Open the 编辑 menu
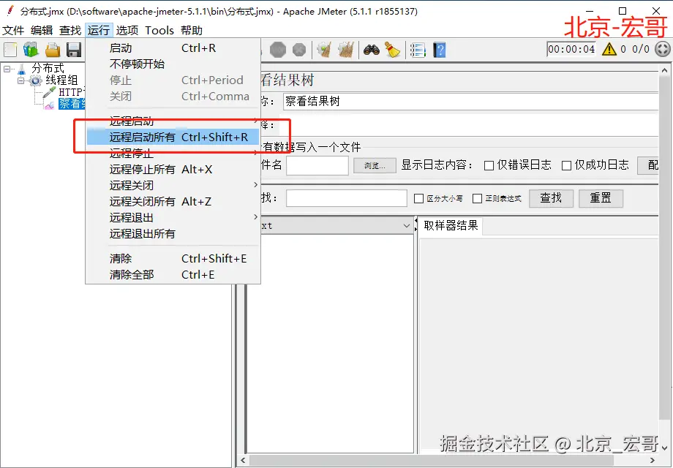The height and width of the screenshot is (468, 673). click(x=42, y=31)
